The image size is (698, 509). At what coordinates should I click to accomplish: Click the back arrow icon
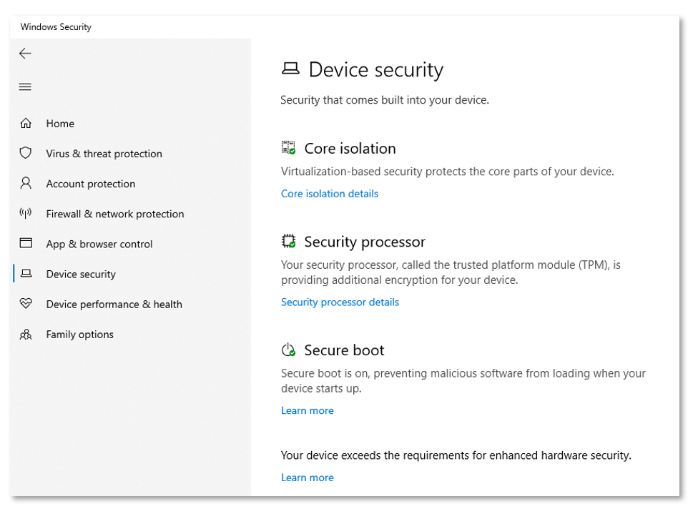[x=25, y=54]
